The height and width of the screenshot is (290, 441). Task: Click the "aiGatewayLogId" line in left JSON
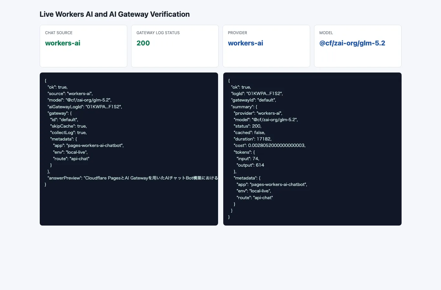pos(85,107)
